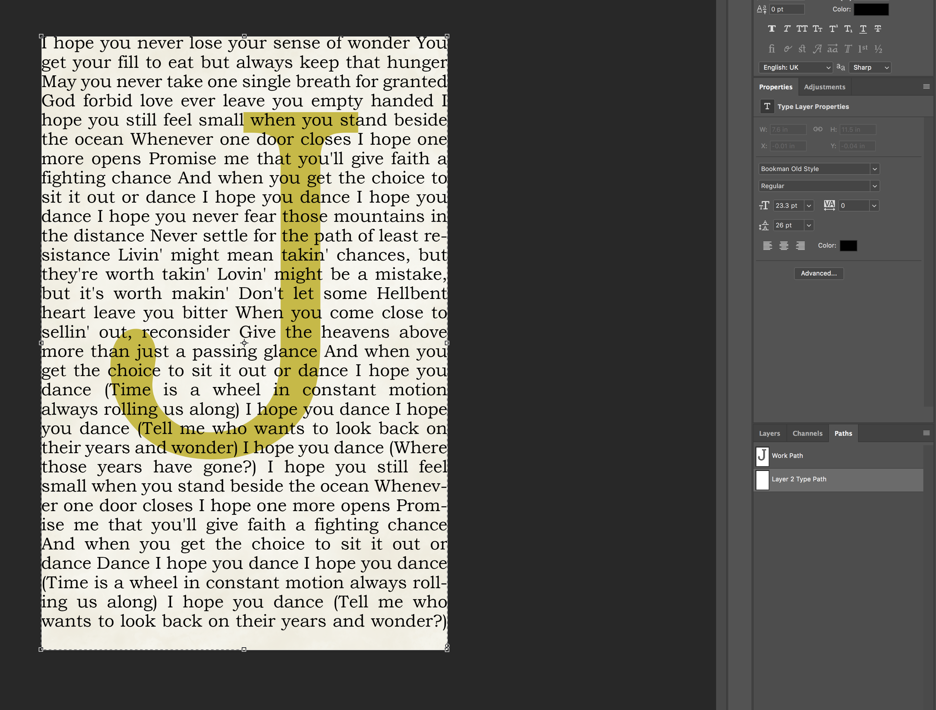Select the fractional widths icon
This screenshot has width=936, height=710.
(x=882, y=48)
